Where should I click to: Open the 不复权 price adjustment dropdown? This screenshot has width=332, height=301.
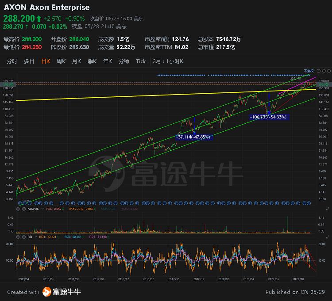309,71
